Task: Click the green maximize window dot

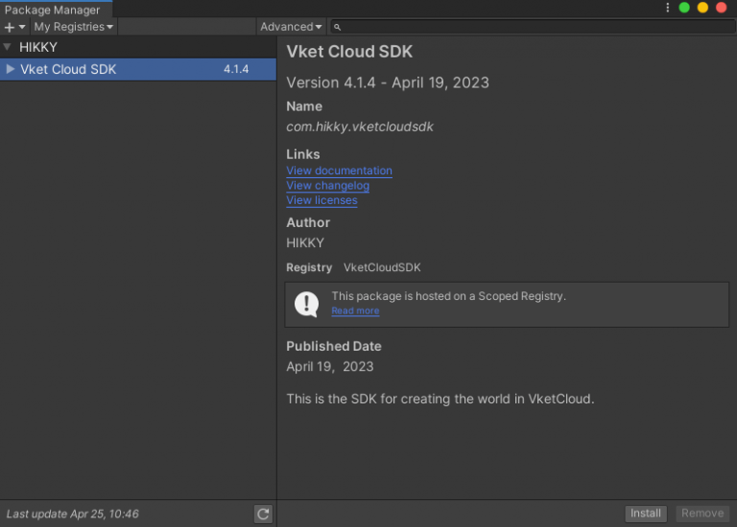Action: 684,8
